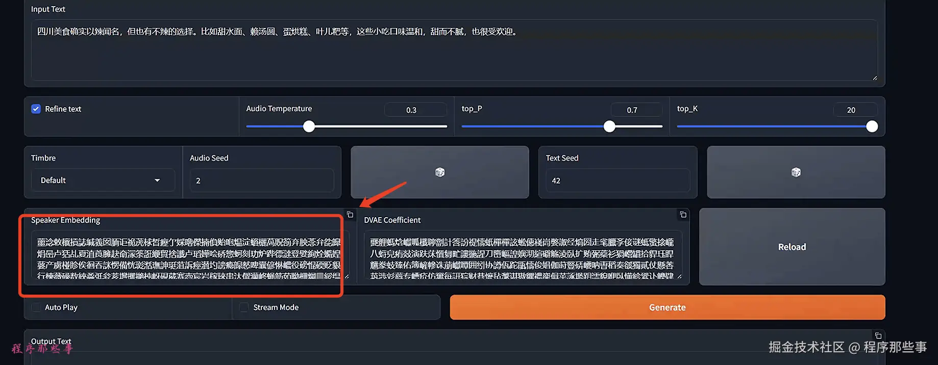Grab the Speaker Embedding resize handle
Viewport: 938px width, 365px height.
(347, 276)
